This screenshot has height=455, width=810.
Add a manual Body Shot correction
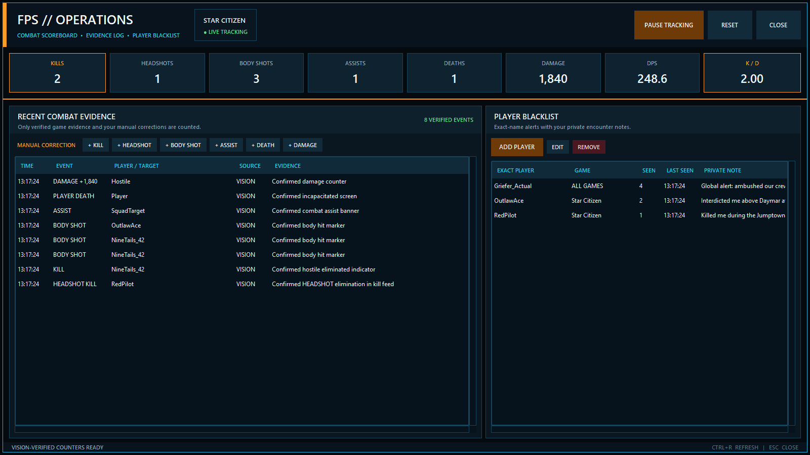click(x=183, y=145)
